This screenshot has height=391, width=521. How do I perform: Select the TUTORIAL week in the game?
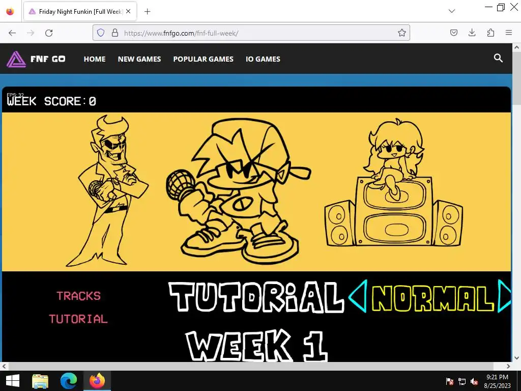click(x=256, y=297)
